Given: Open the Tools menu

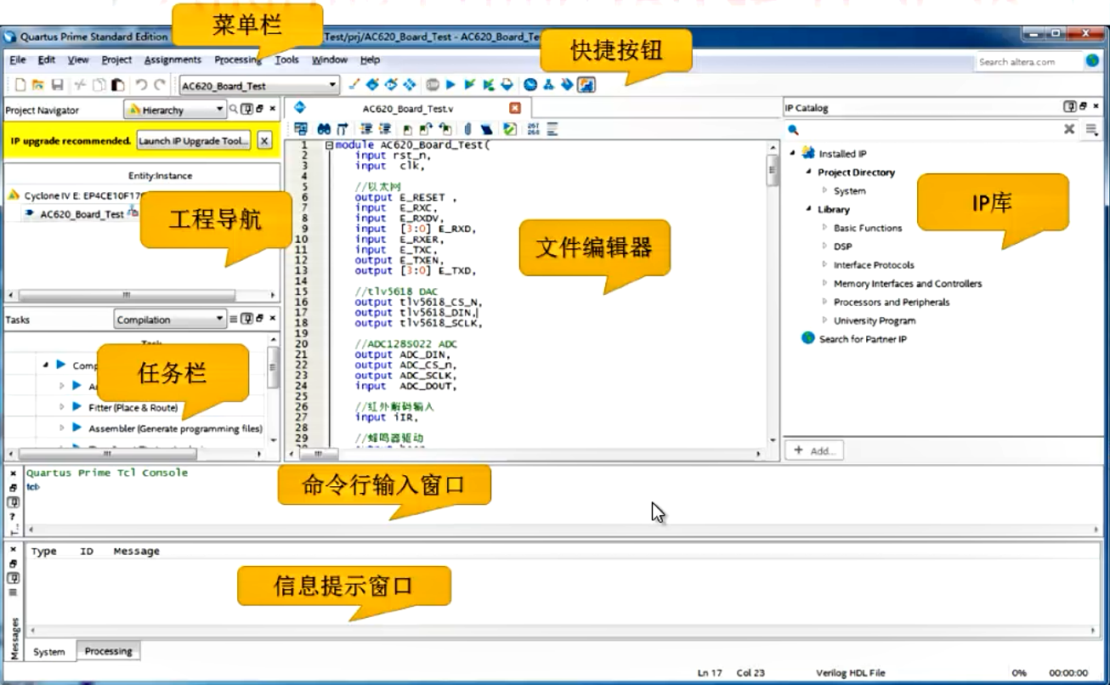Looking at the screenshot, I should pos(287,59).
